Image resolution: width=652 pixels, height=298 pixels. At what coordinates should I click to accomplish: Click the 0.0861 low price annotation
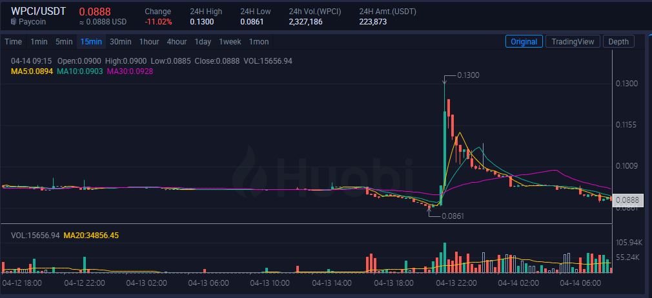pos(453,216)
